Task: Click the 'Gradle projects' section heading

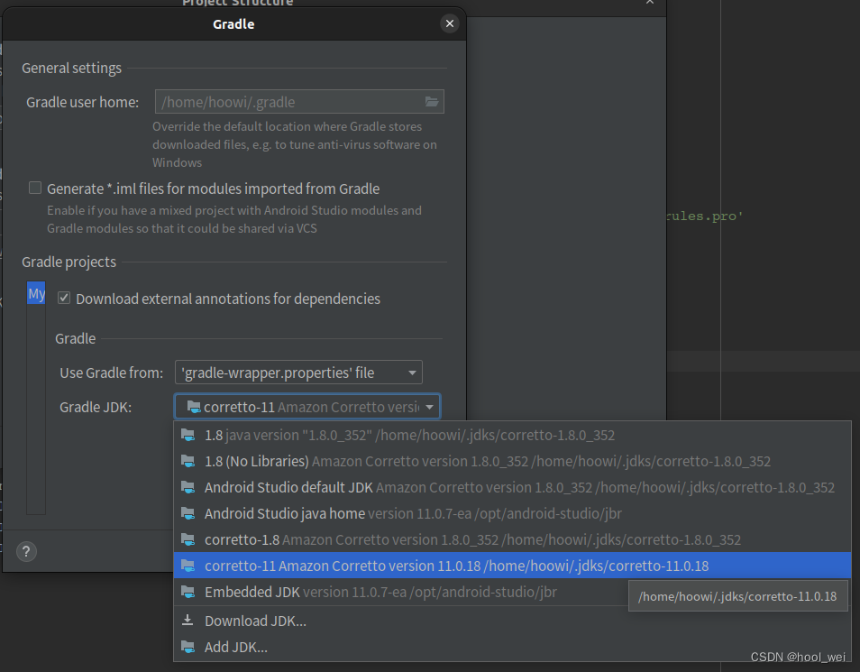Action: [69, 262]
